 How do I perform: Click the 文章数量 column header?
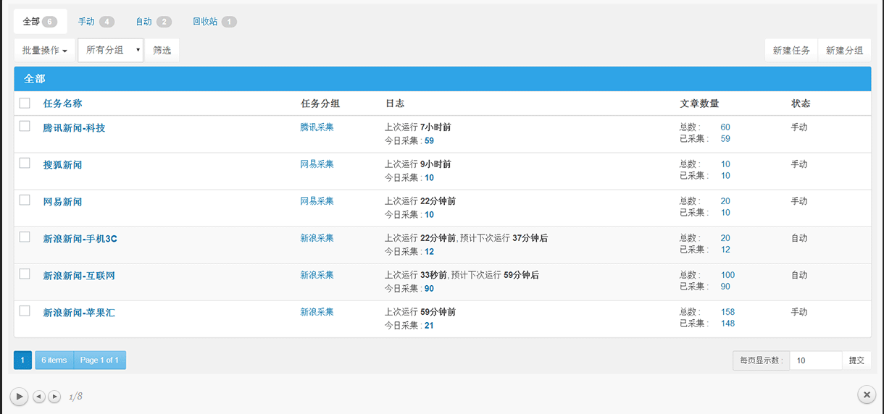tap(699, 103)
